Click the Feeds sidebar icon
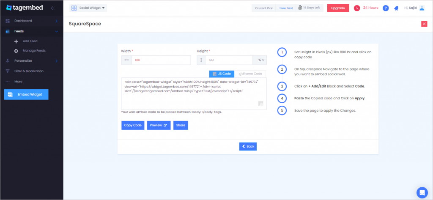 pos(8,31)
